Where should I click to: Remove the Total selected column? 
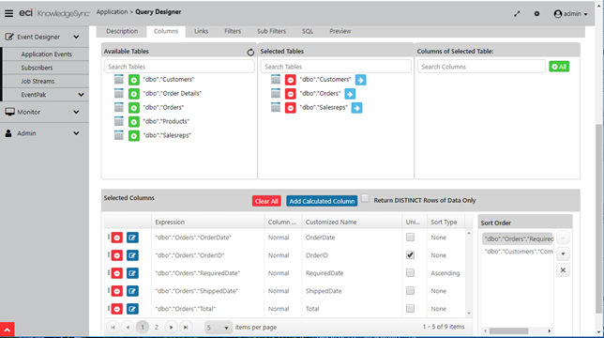(117, 309)
